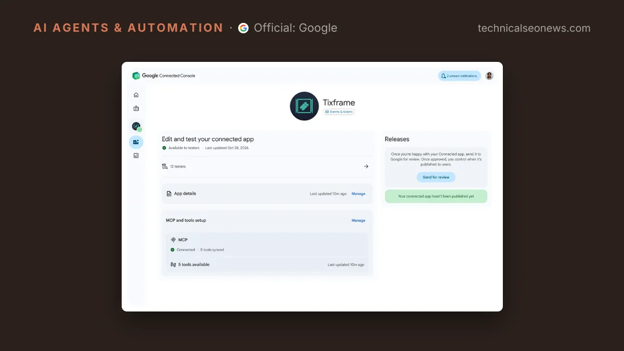Screen dimensions: 624x351
Task: Manage MCP and tools setup
Action: [358, 220]
